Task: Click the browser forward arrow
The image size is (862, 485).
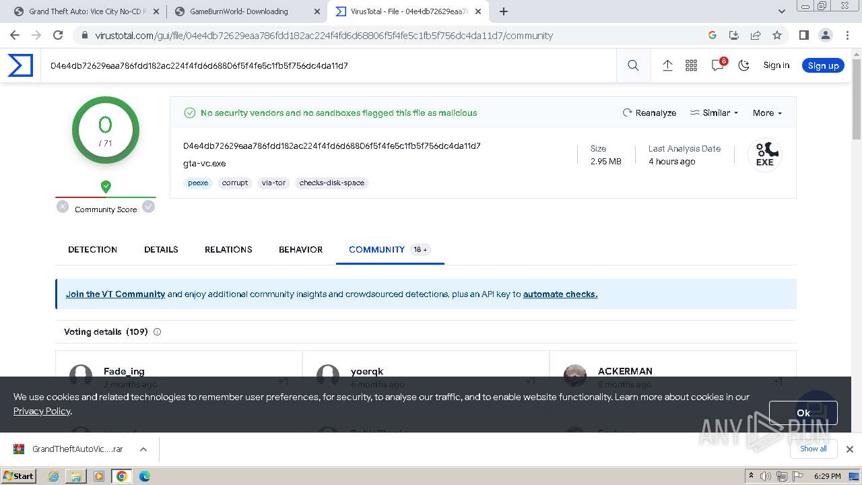Action: pyautogui.click(x=36, y=35)
